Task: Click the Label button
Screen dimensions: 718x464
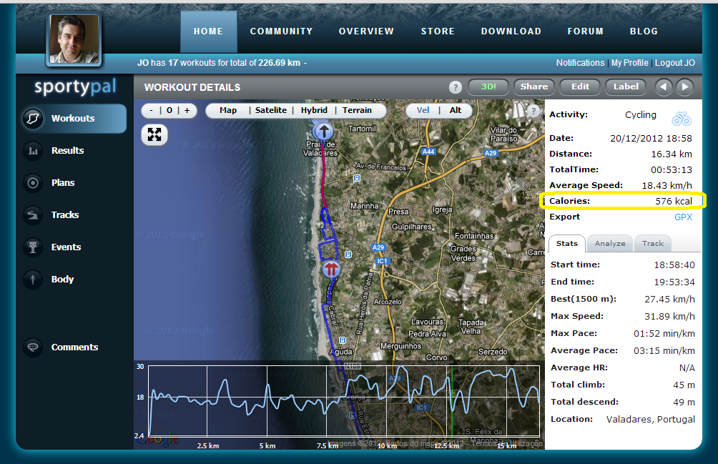Action: tap(626, 87)
